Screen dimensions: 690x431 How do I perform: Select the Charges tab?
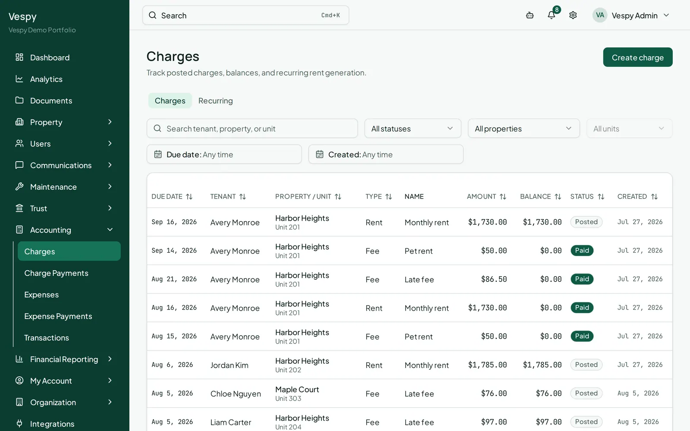pos(170,100)
